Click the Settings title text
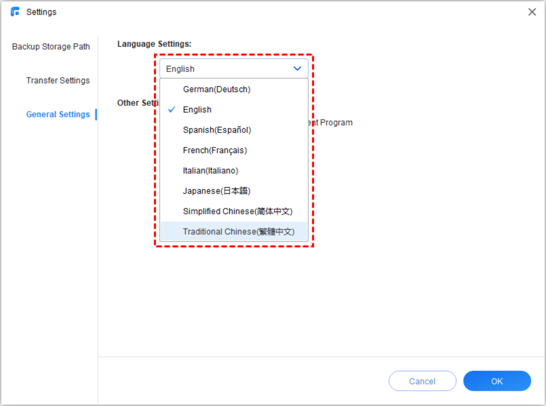Screen dimensions: 546x406 [x=41, y=12]
